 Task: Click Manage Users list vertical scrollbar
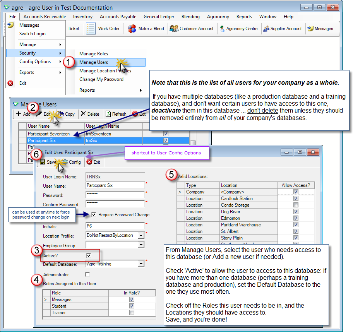[x=193, y=142]
